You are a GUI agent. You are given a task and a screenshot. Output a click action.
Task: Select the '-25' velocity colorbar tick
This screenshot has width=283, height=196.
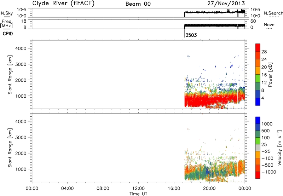[266, 151]
